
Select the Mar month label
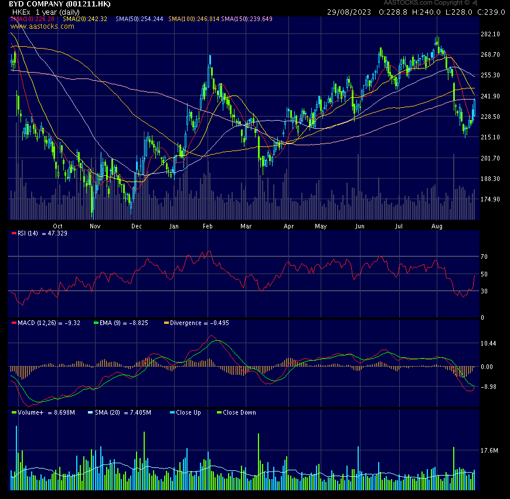(x=246, y=226)
